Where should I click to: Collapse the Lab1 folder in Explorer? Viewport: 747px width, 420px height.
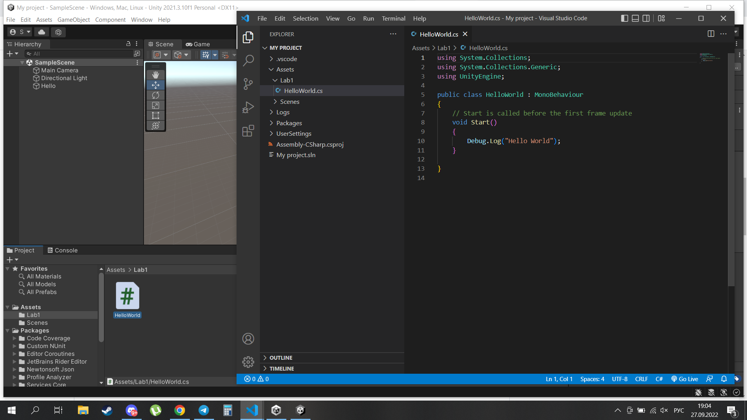point(275,80)
